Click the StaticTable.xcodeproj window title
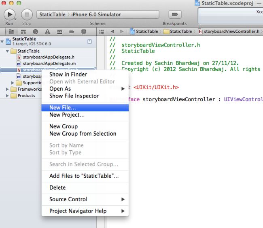263x228 pixels. 227,3
